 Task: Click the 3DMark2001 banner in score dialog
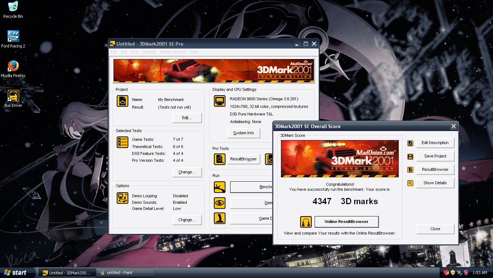(x=340, y=159)
